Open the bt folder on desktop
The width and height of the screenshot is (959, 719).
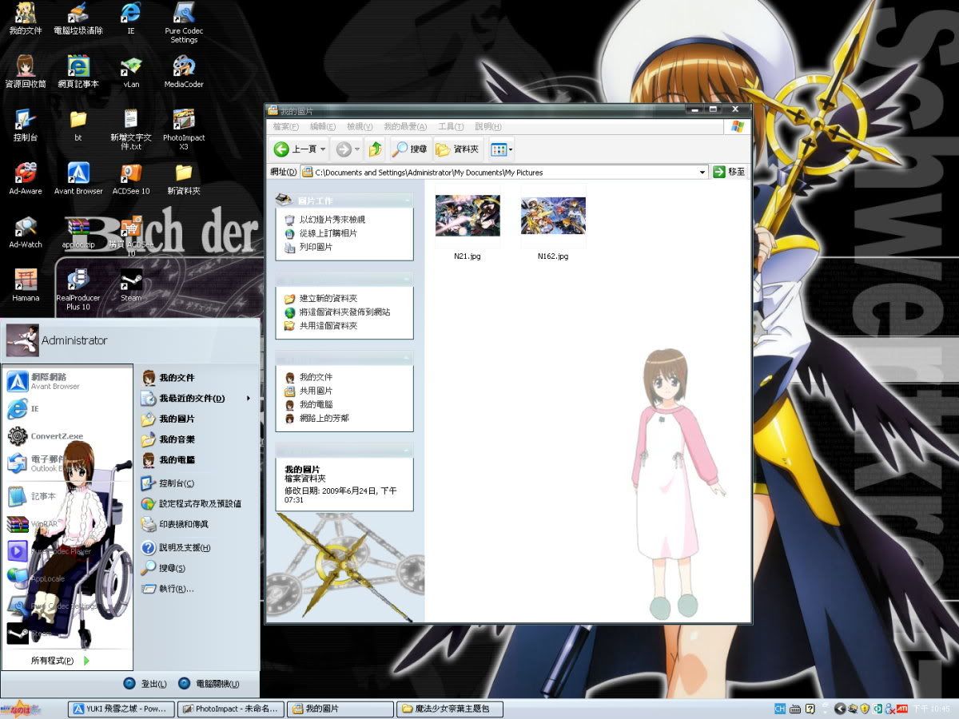click(x=78, y=125)
